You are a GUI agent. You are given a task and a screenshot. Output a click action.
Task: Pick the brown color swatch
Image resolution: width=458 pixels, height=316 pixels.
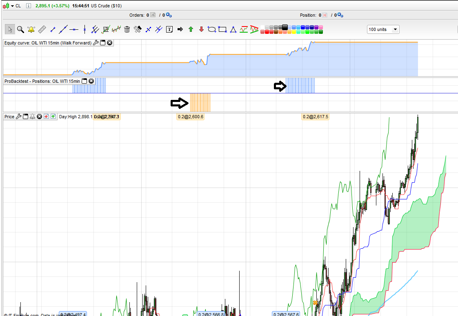click(x=276, y=32)
